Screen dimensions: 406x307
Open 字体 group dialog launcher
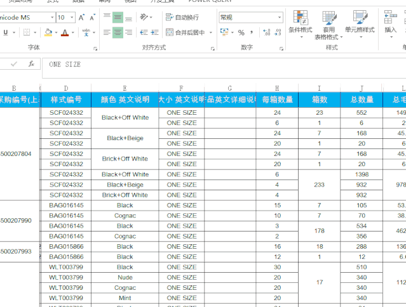click(x=95, y=49)
